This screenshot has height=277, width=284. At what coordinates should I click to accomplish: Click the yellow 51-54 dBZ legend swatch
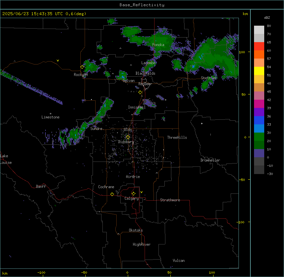tap(259, 71)
